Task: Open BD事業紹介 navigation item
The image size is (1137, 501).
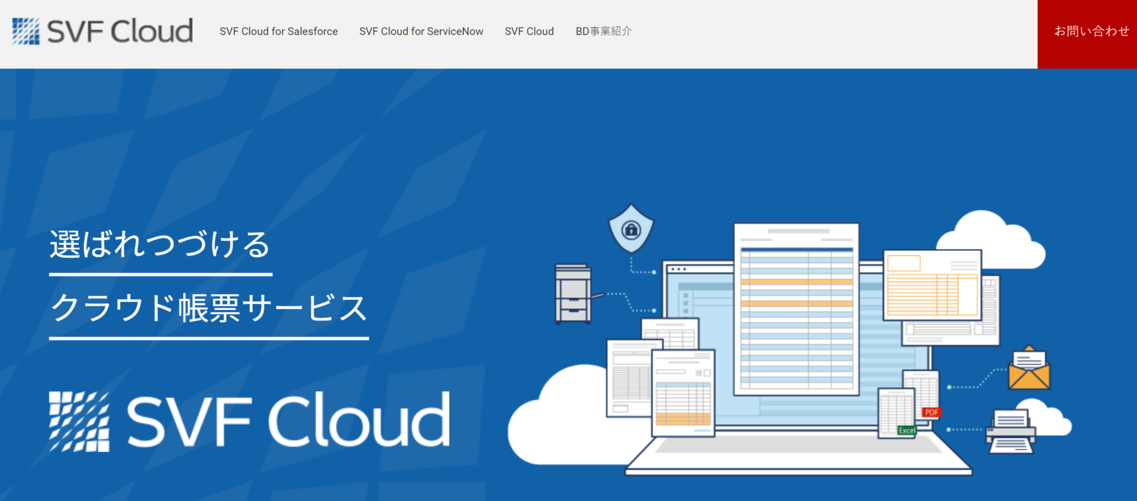Action: (603, 31)
